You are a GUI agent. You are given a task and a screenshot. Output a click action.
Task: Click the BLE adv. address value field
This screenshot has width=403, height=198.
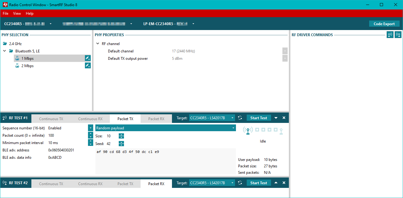tap(61, 150)
